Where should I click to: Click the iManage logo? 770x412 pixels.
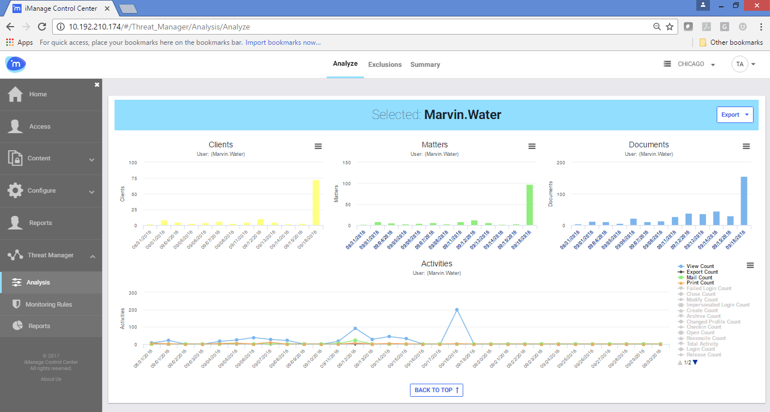[x=15, y=64]
